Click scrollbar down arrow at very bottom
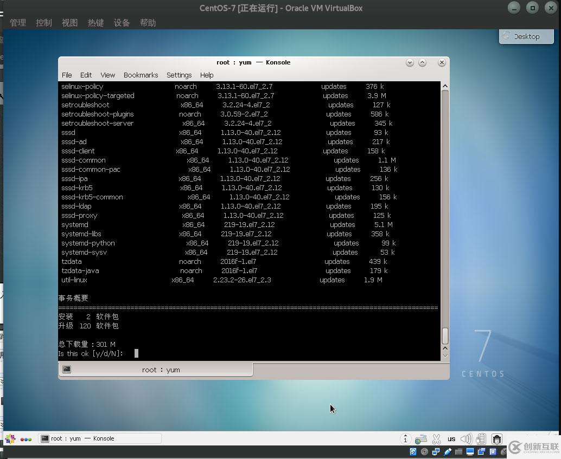 click(445, 355)
